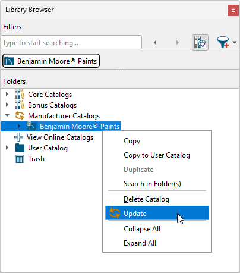Click the User Catalog folder icon

(20, 148)
